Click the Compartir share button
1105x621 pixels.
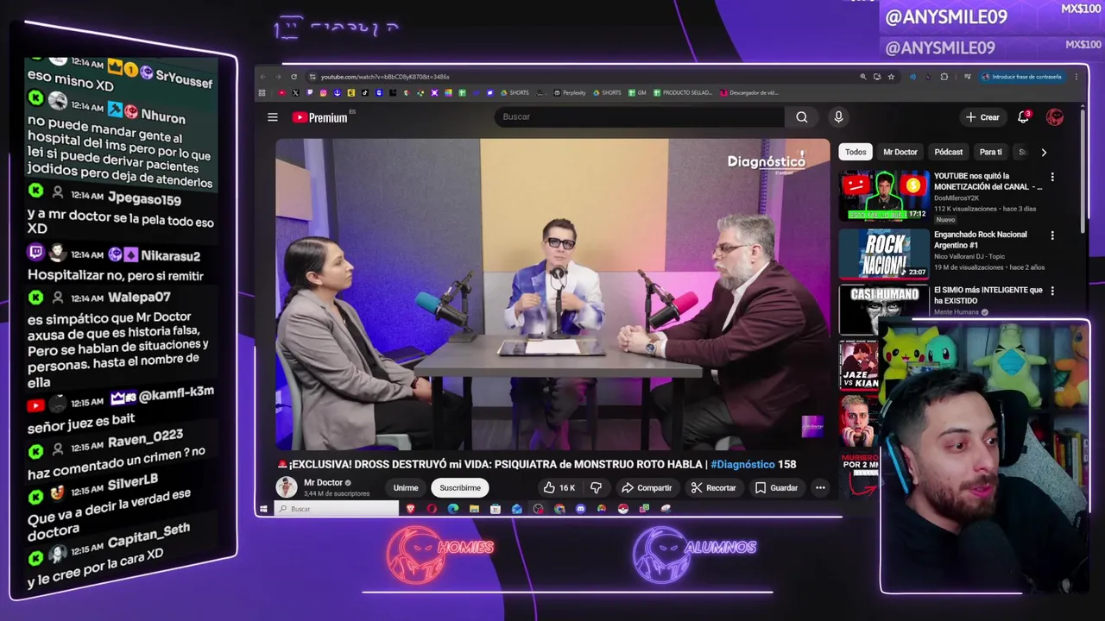647,488
